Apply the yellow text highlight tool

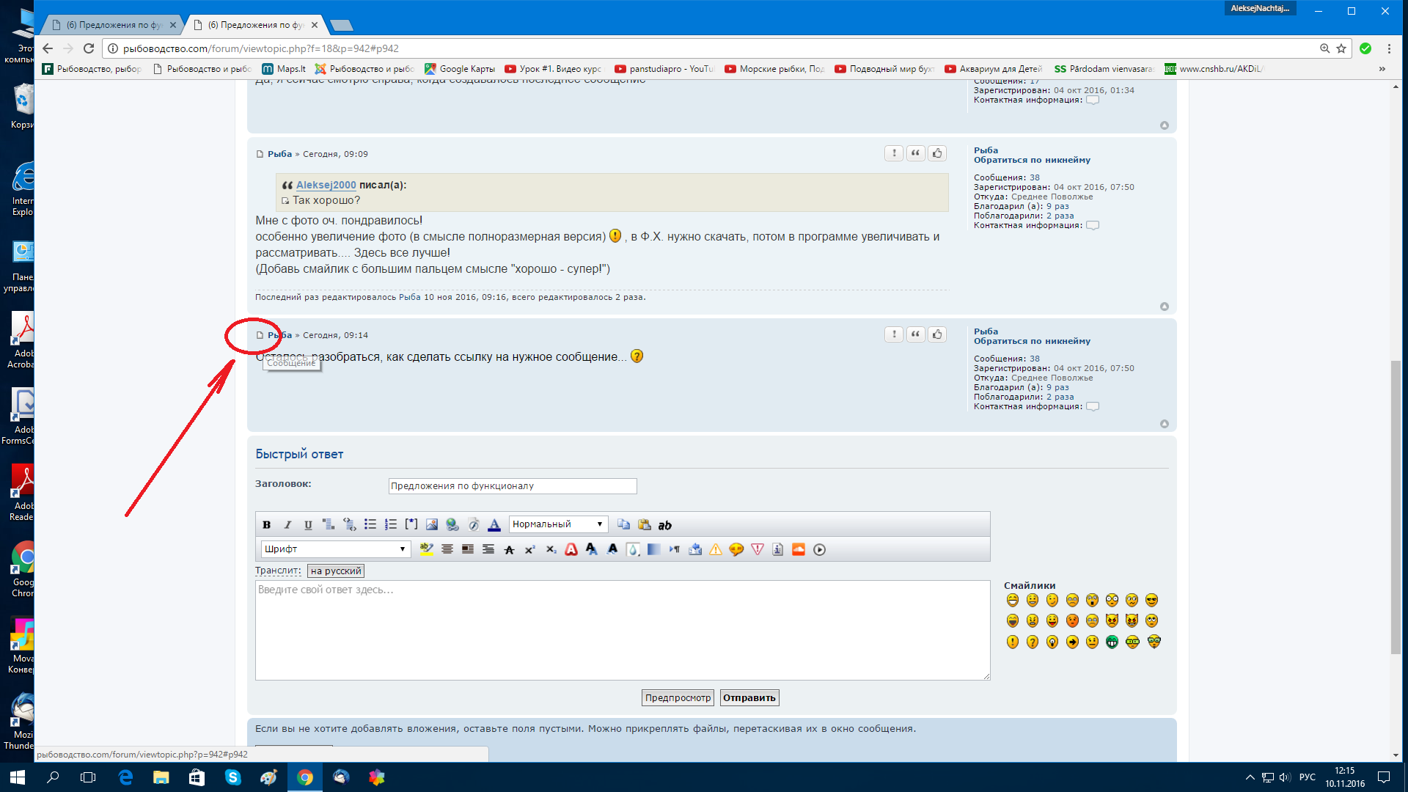pyautogui.click(x=426, y=549)
